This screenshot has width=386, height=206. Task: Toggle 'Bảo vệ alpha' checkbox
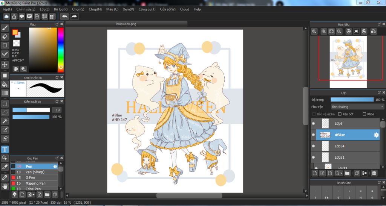pos(314,114)
